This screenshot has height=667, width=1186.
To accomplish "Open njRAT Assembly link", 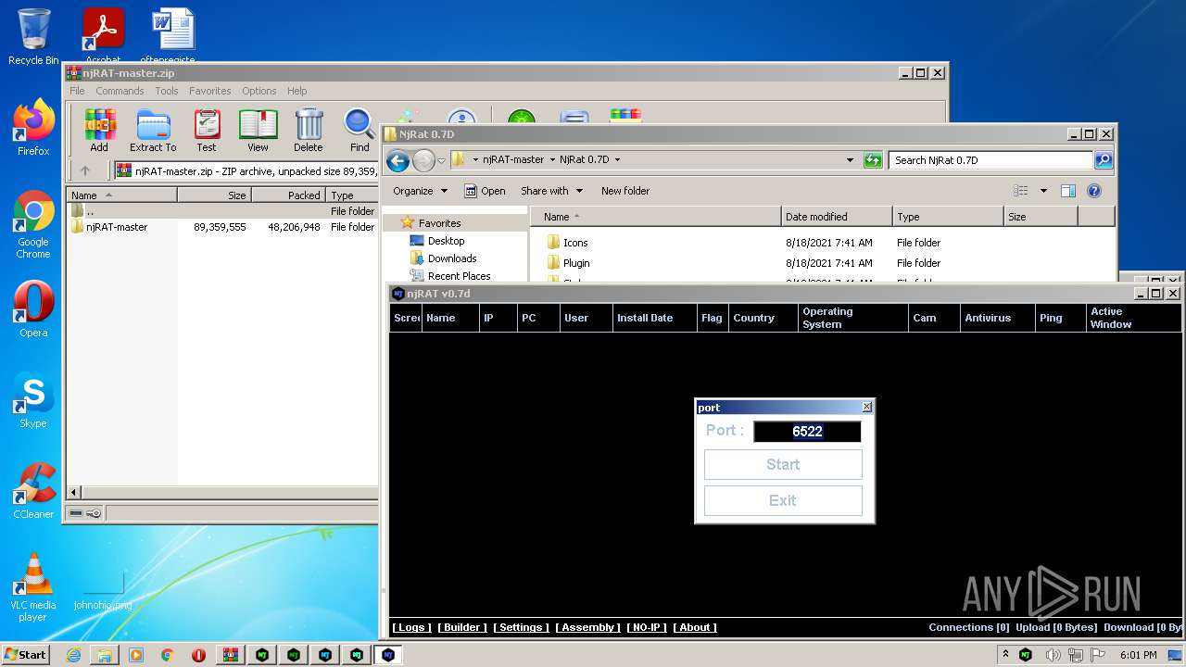I will point(588,627).
